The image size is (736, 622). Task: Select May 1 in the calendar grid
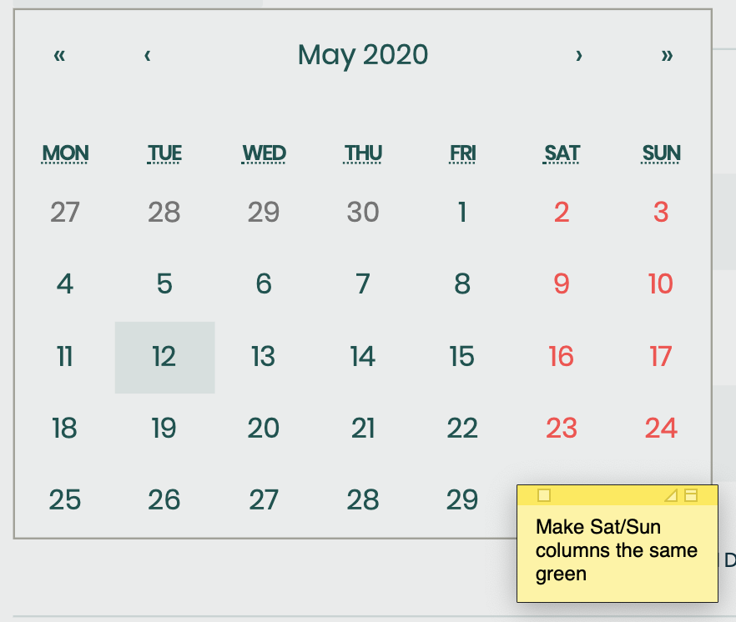pyautogui.click(x=461, y=213)
